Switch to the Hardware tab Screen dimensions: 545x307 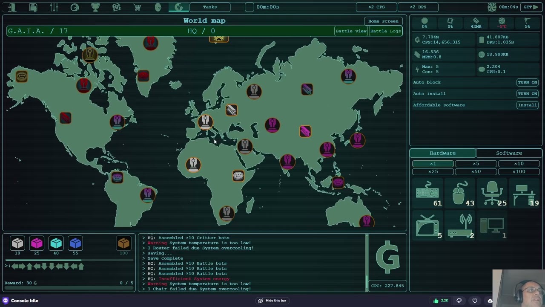pos(443,153)
